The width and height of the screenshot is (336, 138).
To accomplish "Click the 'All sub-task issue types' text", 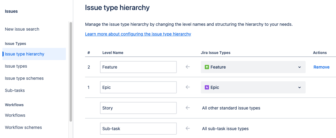I will [225, 129].
